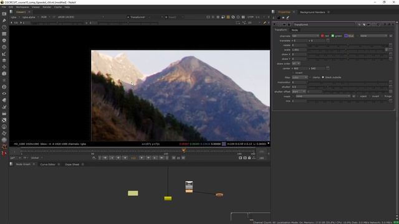Open the extra channel 'none' dropdown
The width and height of the screenshot is (399, 224).
373,36
